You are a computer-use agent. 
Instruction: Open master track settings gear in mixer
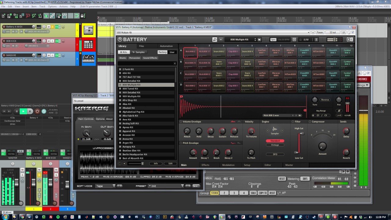(21, 203)
